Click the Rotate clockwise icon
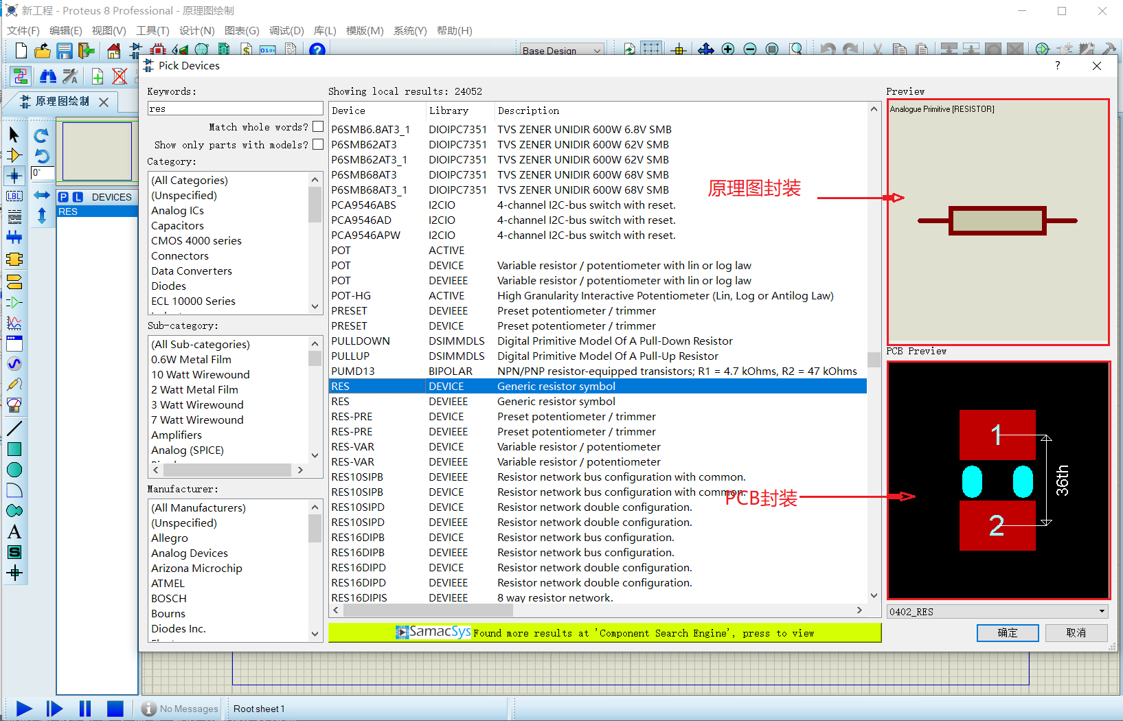The width and height of the screenshot is (1123, 721). coord(41,135)
